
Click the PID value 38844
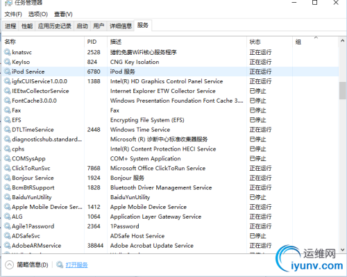[x=95, y=246]
